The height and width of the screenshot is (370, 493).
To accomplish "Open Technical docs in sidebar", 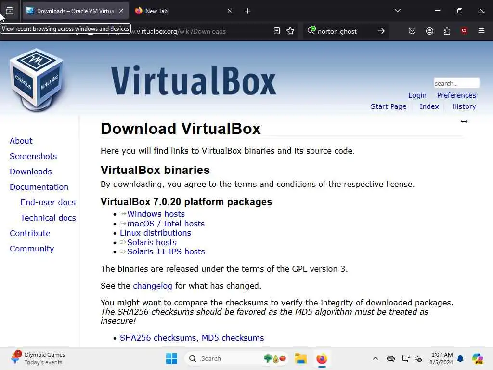I will [48, 218].
